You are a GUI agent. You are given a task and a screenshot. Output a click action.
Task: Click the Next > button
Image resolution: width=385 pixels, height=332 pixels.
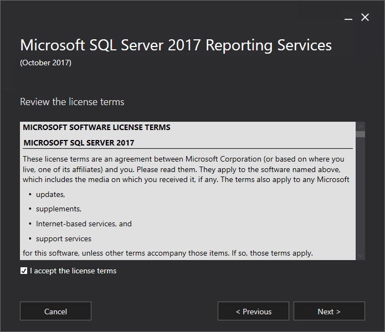tap(329, 311)
